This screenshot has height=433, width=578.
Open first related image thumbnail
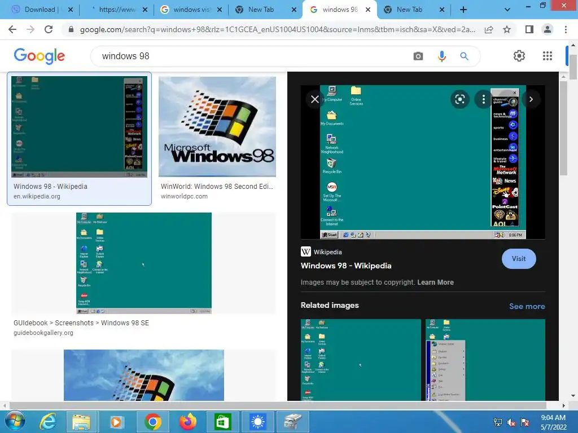(x=361, y=360)
